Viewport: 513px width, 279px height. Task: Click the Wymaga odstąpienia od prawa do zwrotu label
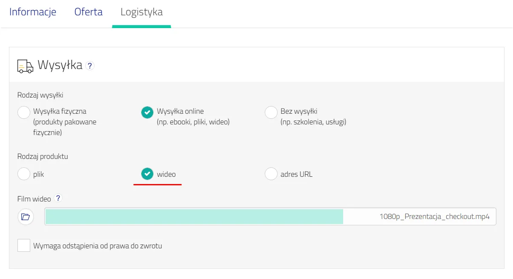pos(97,246)
